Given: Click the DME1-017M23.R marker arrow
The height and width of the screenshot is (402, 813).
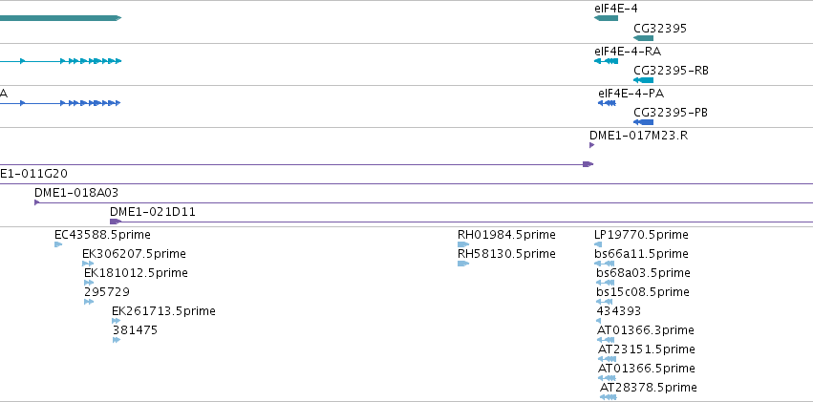Looking at the screenshot, I should click(591, 145).
